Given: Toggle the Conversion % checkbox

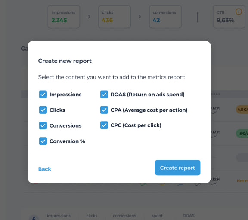Looking at the screenshot, I should click(43, 141).
